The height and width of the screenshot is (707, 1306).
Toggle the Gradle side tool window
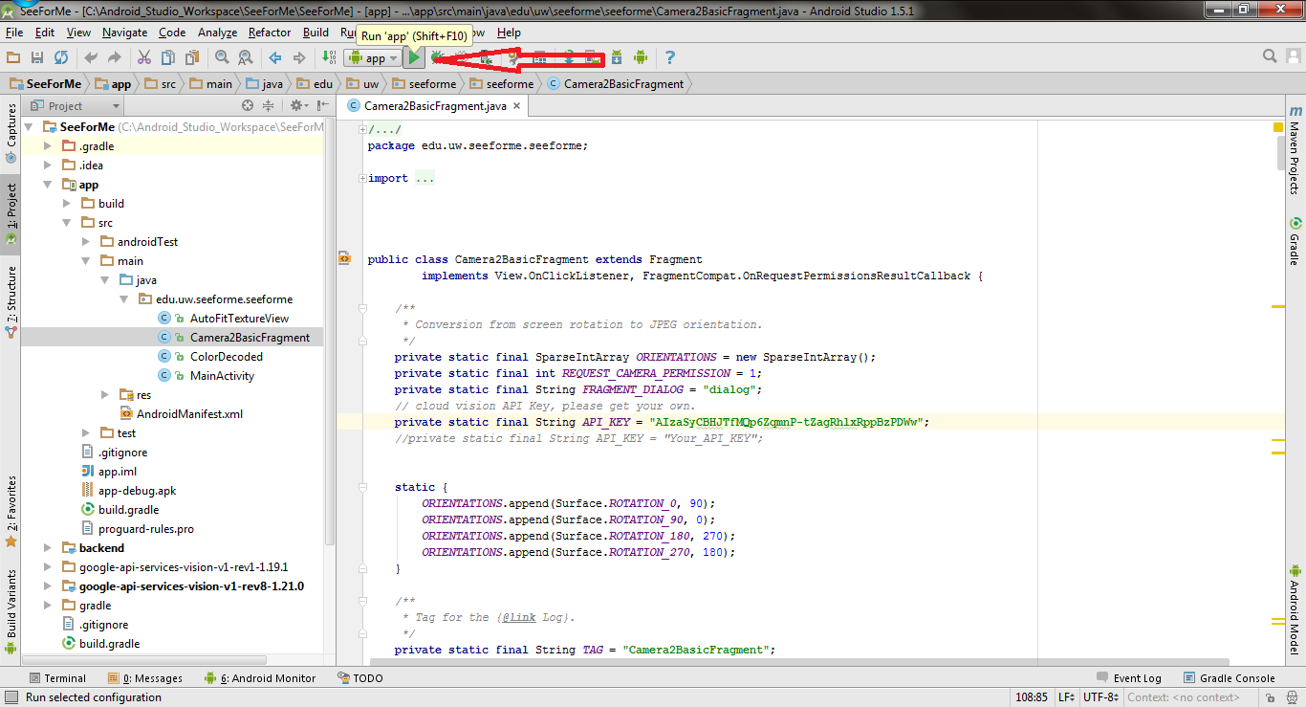[x=1295, y=242]
